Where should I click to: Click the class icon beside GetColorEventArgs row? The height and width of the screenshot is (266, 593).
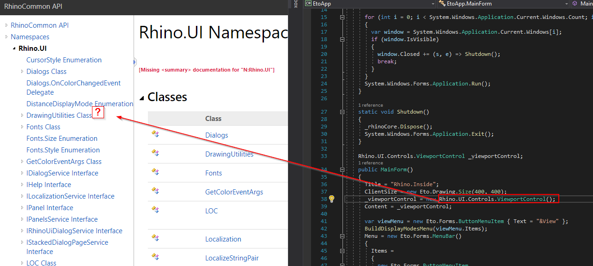[155, 191]
